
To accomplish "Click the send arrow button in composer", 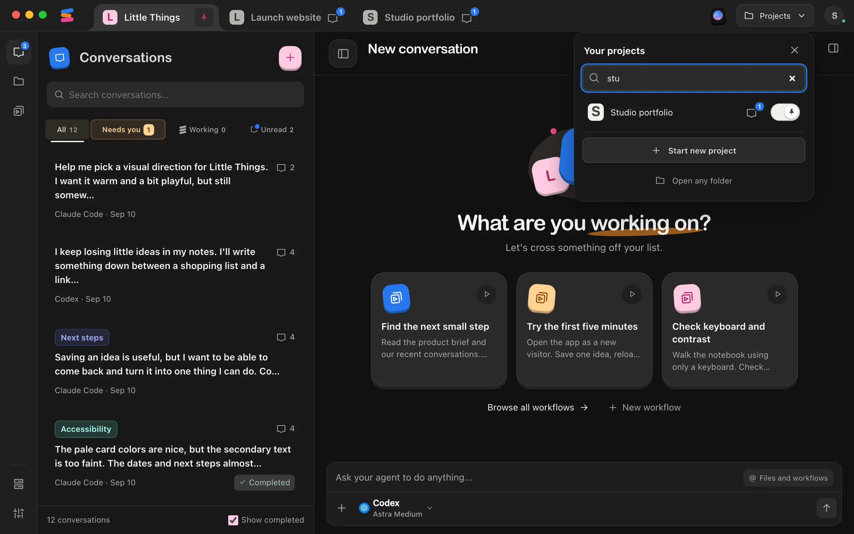I will [826, 508].
